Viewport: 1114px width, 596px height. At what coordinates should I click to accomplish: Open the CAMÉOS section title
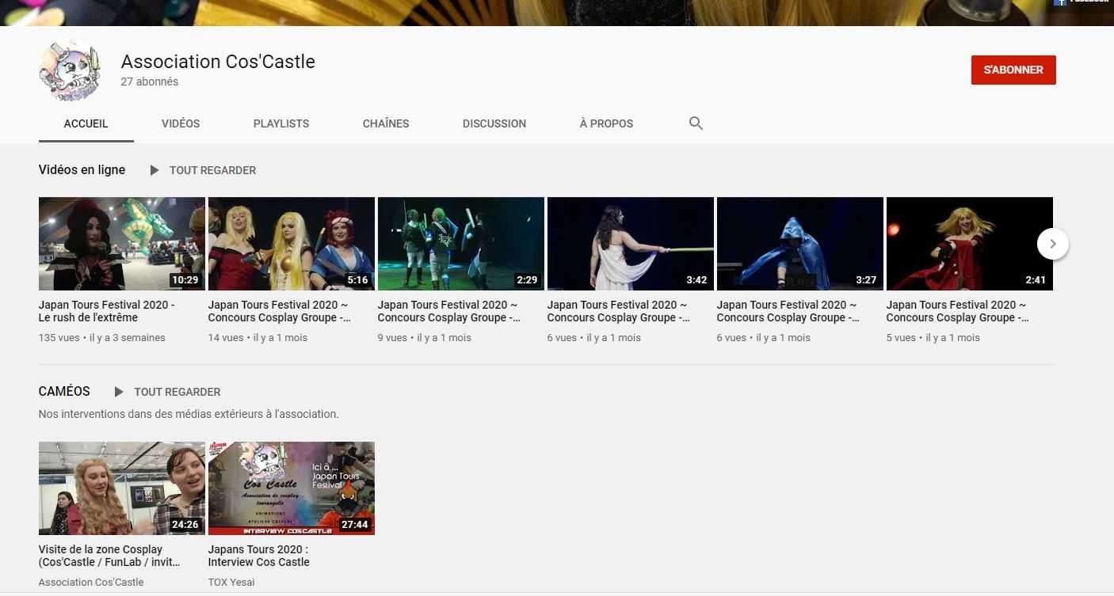pyautogui.click(x=64, y=391)
